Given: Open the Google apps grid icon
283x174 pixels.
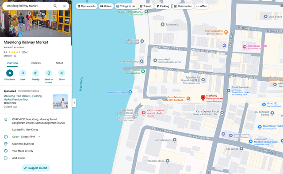Looking at the screenshot, I should [x=281, y=5].
